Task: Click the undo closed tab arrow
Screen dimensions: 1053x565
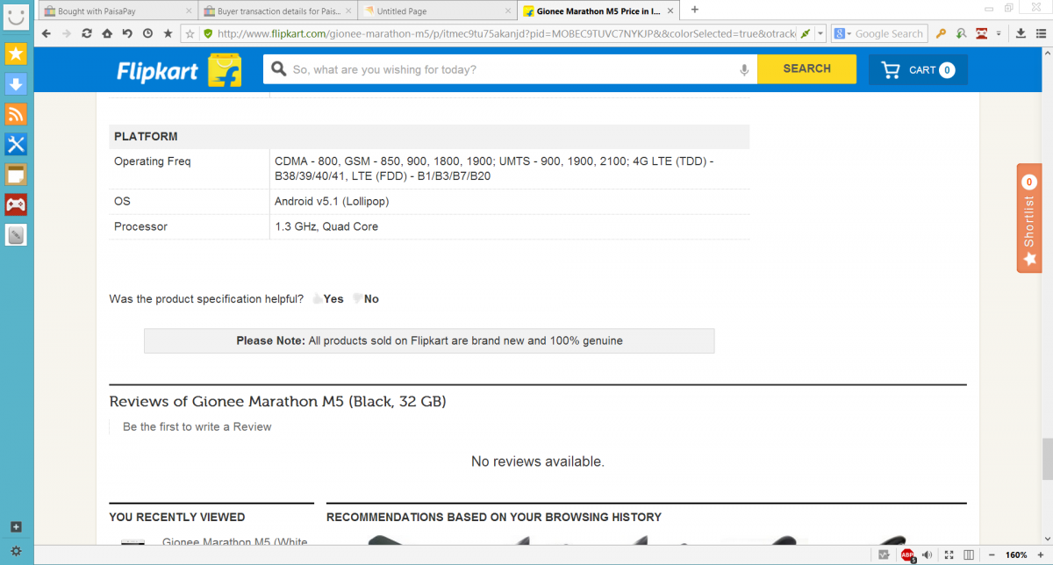Action: click(x=127, y=33)
